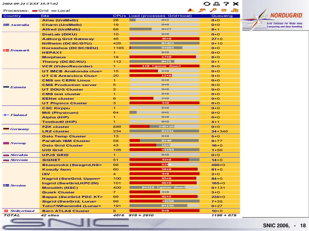The height and width of the screenshot is (231, 309).
Task: Click the total queueing value 1198 + 679
Action: click(x=224, y=215)
